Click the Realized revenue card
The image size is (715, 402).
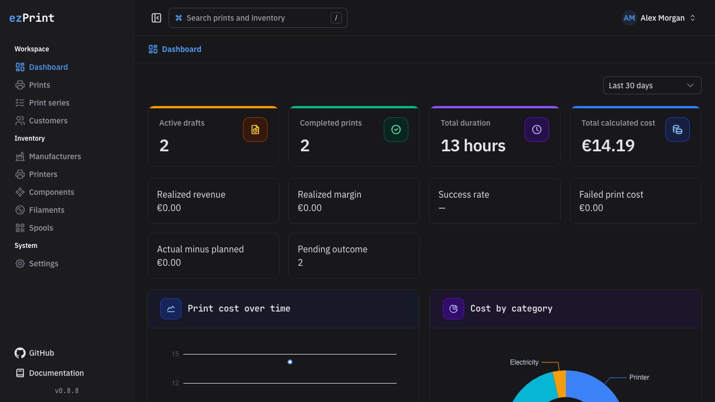point(213,201)
